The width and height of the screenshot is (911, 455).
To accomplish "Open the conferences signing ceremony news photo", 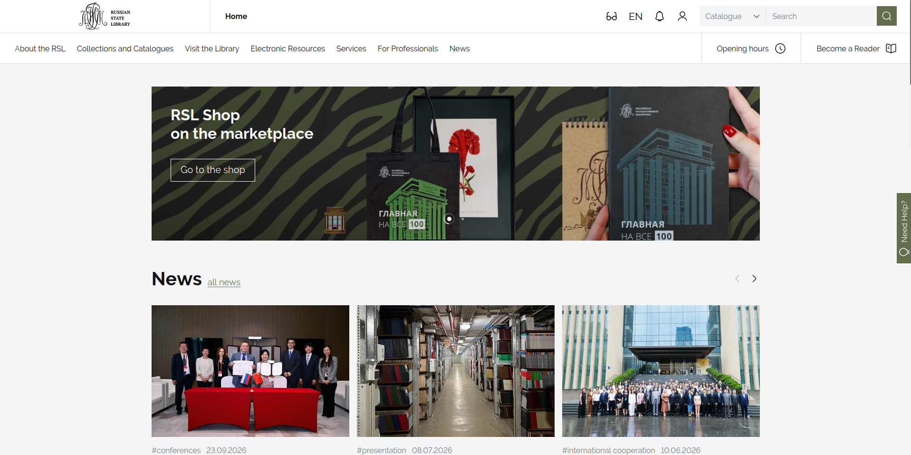I will (x=250, y=371).
